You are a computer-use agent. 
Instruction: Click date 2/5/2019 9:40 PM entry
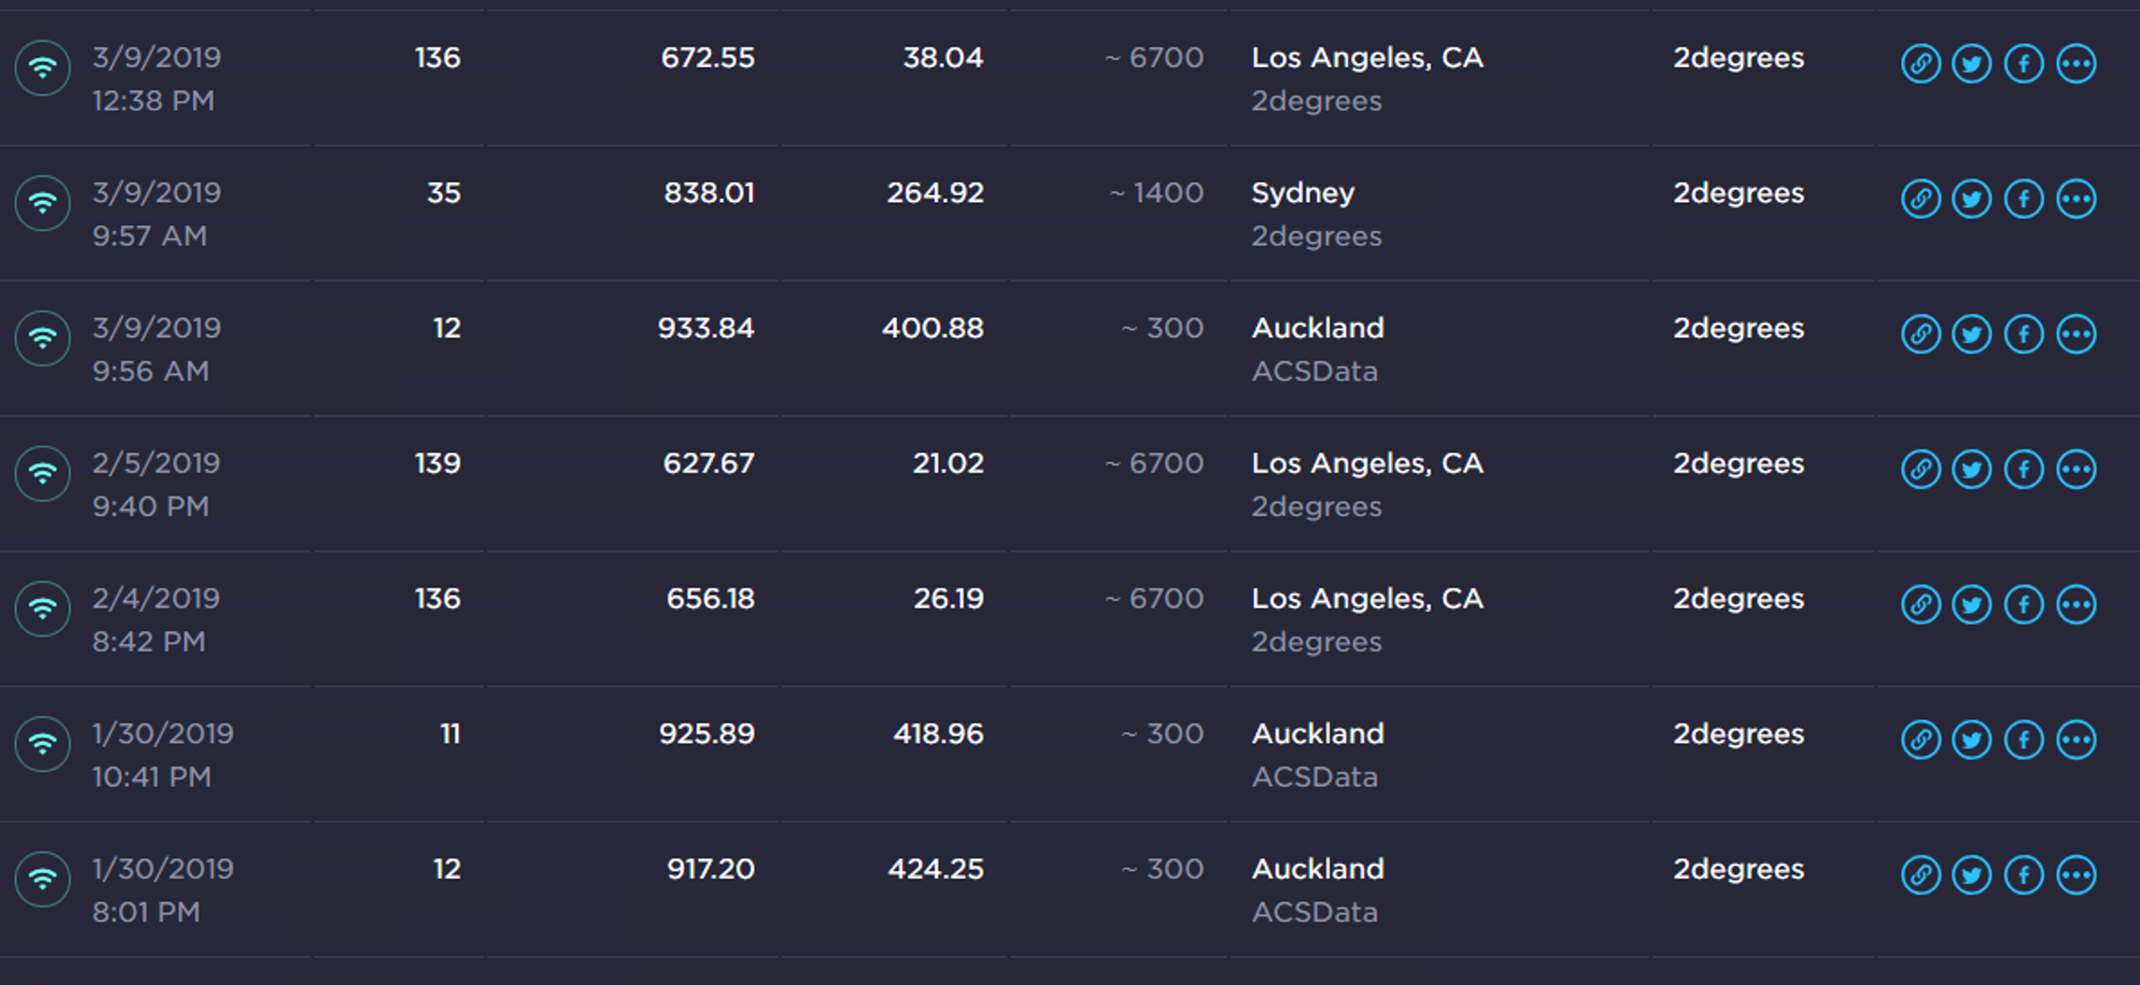pyautogui.click(x=155, y=484)
